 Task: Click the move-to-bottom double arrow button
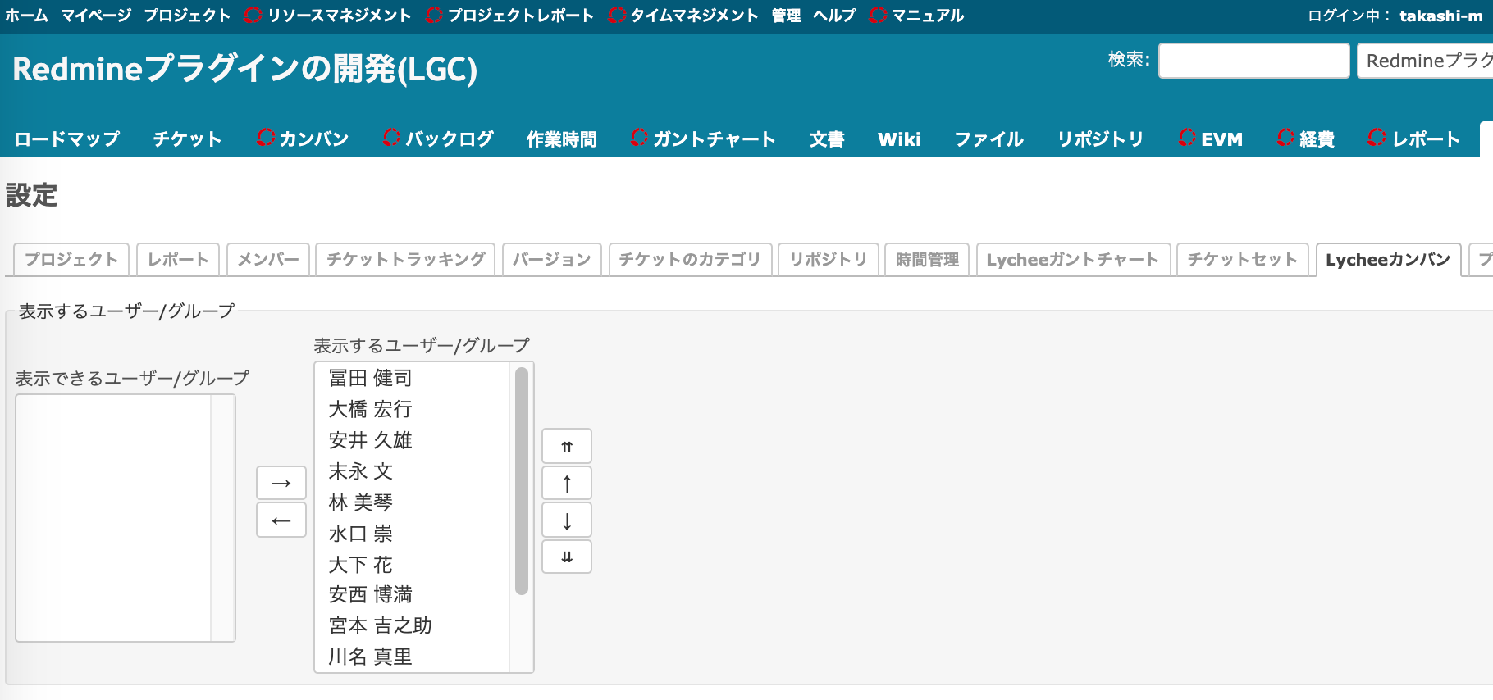click(566, 557)
